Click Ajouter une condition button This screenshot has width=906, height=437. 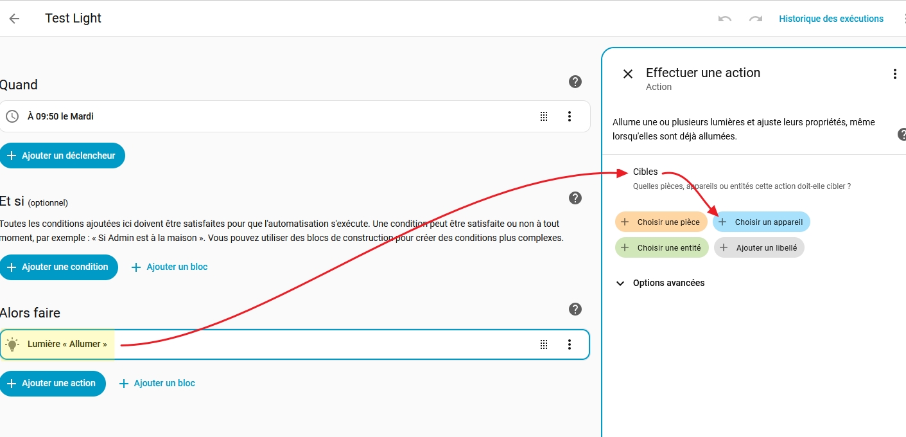tap(58, 267)
